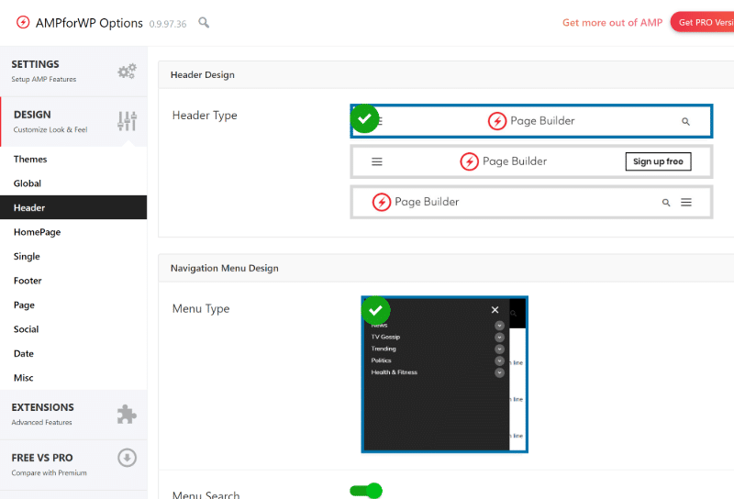
Task: Open the options search magnifier icon
Action: (204, 22)
